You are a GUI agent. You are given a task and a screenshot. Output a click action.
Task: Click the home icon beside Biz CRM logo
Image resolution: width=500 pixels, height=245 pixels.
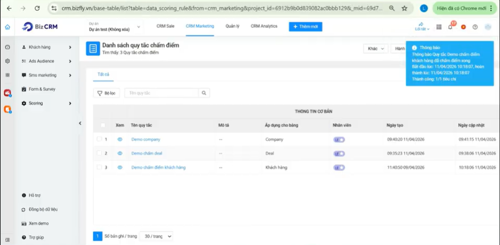tap(7, 27)
